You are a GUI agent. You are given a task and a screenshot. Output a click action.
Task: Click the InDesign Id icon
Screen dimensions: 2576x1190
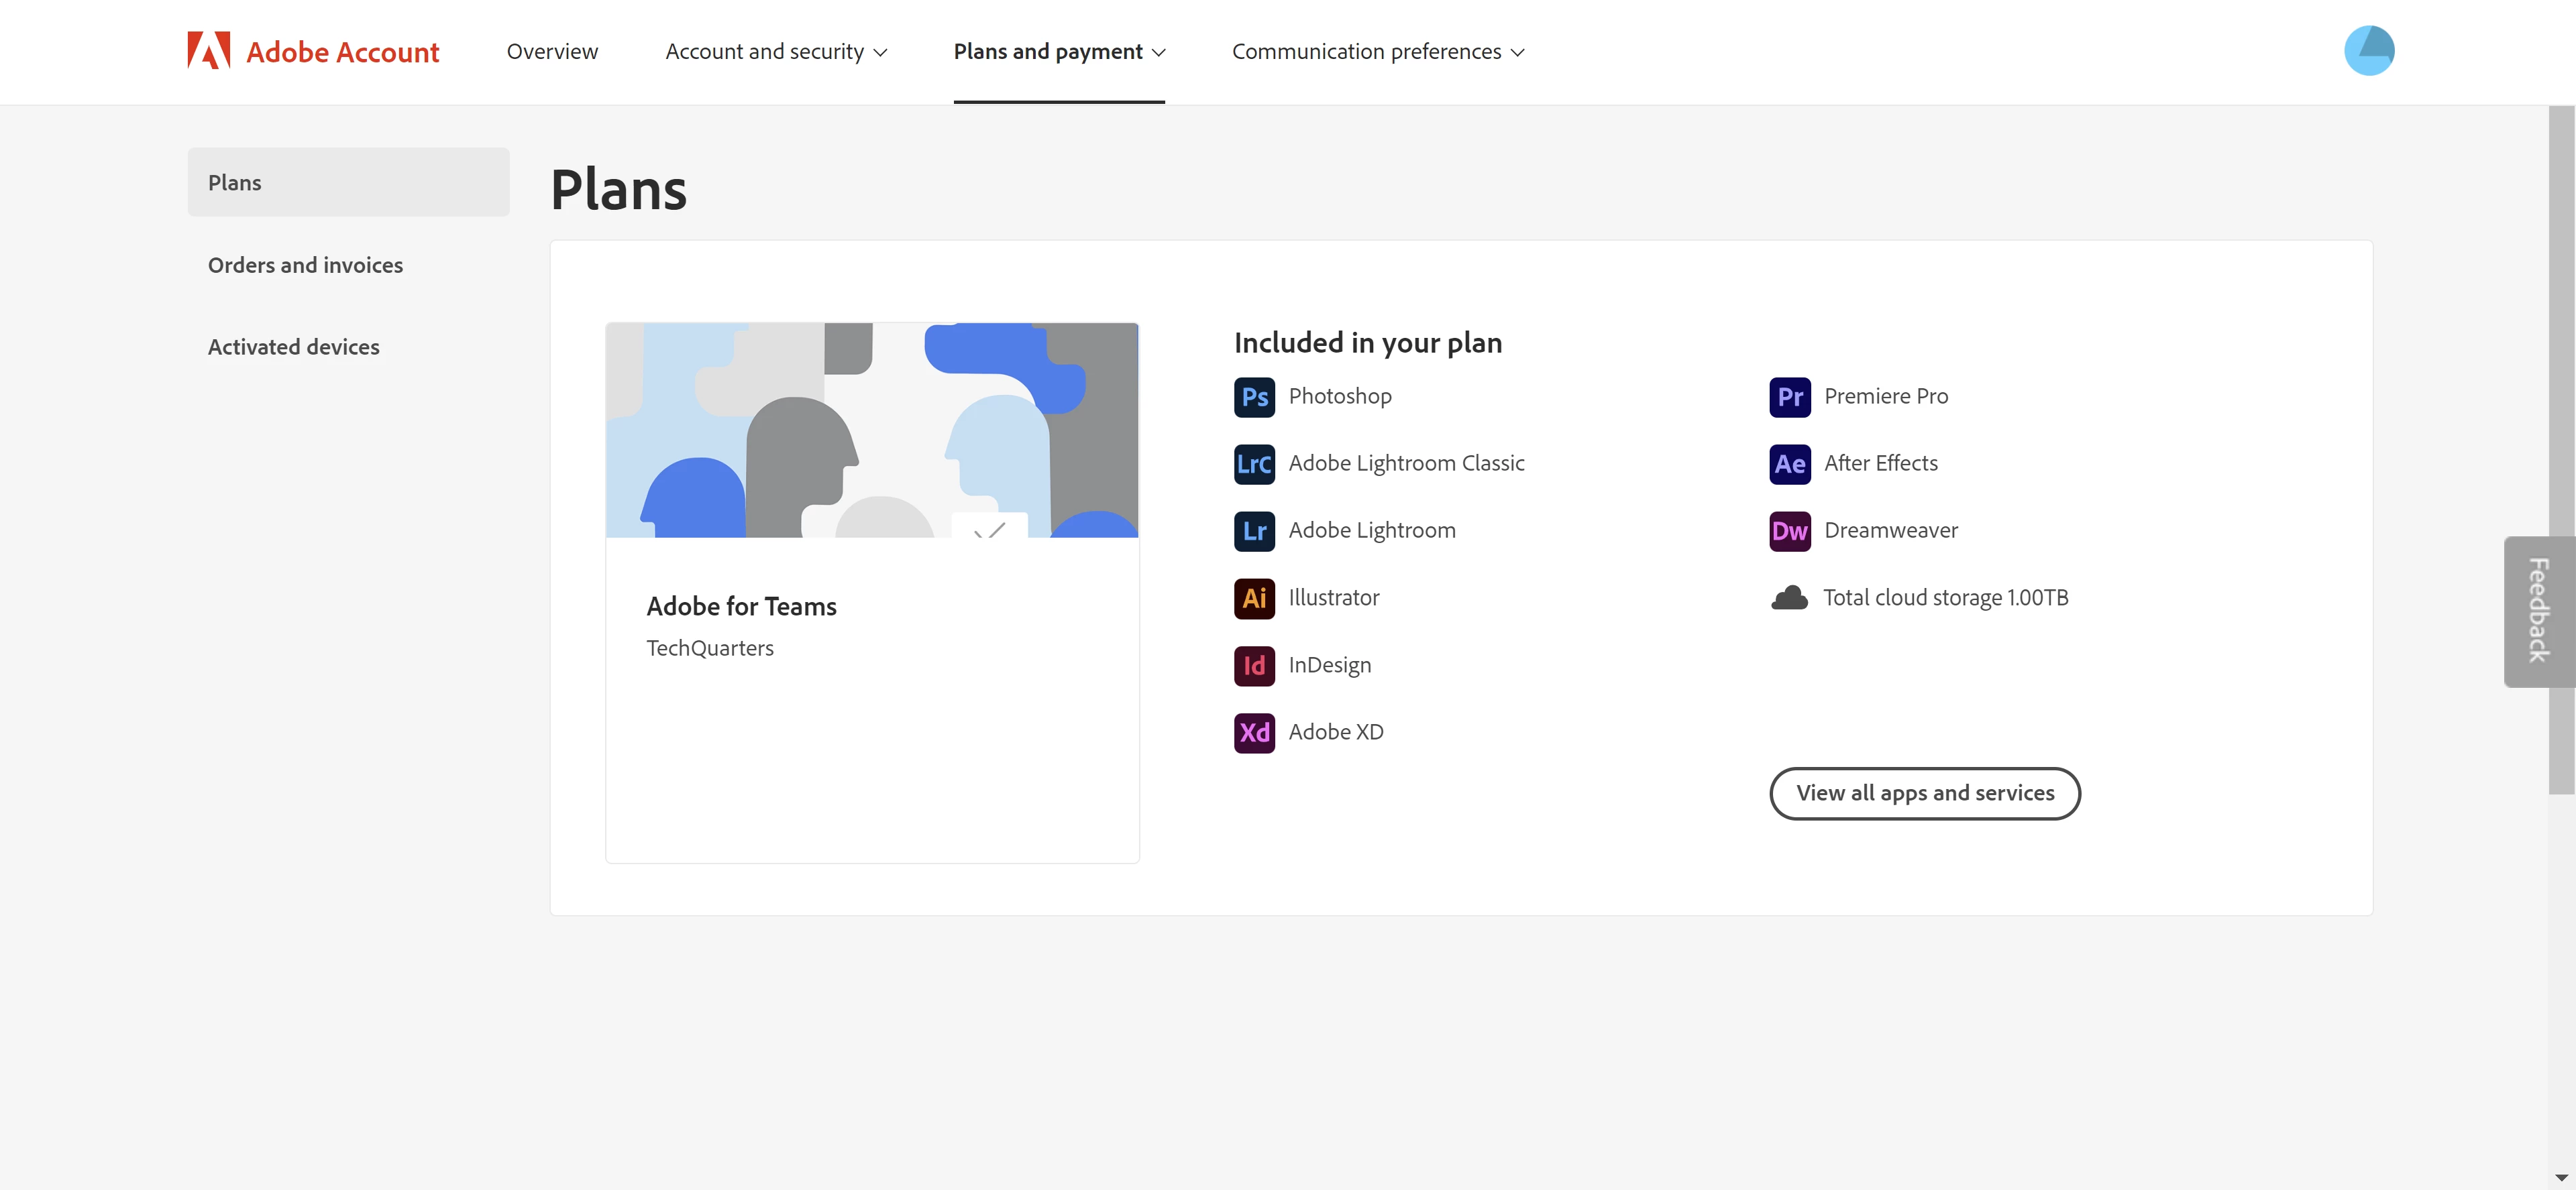(1254, 666)
